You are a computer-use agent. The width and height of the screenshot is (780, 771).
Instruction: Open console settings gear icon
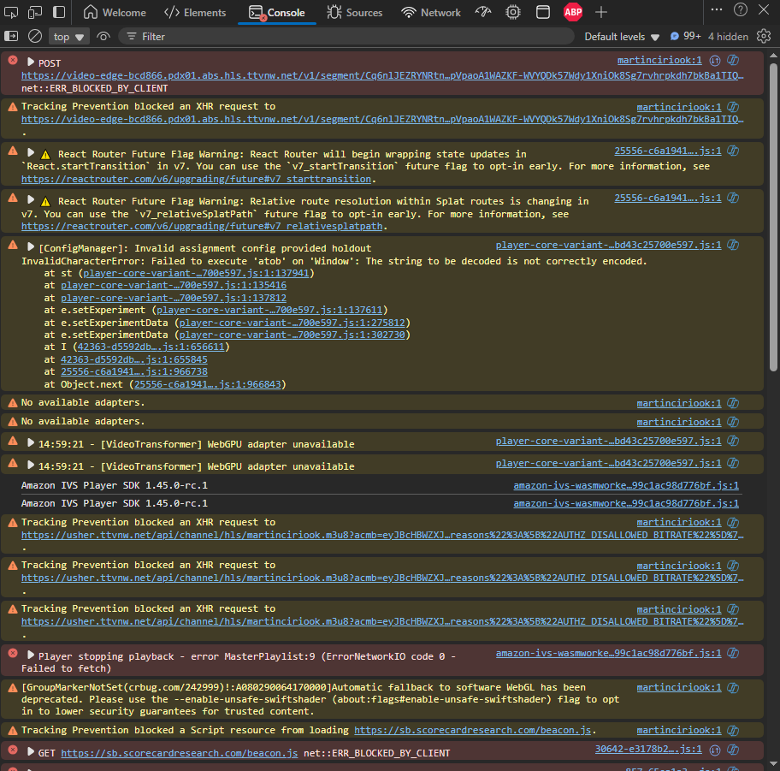(x=764, y=36)
